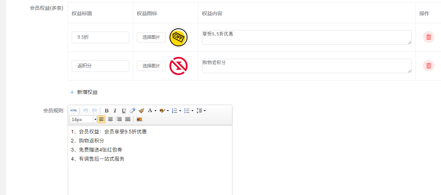The width and height of the screenshot is (441, 195).
Task: Set line spacing via icon
Action: point(199,111)
